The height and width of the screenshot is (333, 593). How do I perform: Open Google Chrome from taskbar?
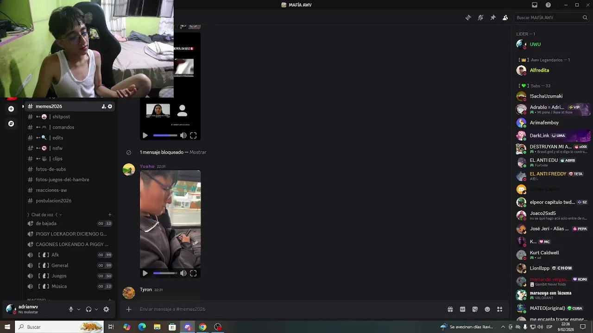click(x=202, y=327)
